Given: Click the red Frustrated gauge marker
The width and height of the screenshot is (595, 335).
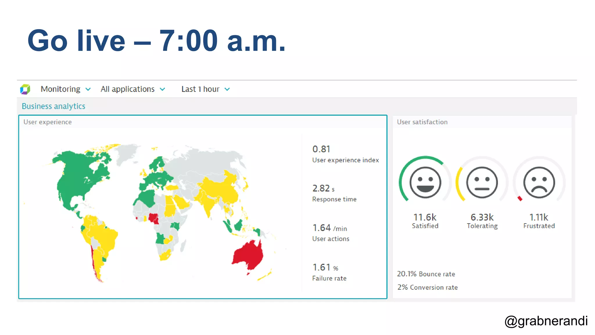Looking at the screenshot, I should click(520, 199).
